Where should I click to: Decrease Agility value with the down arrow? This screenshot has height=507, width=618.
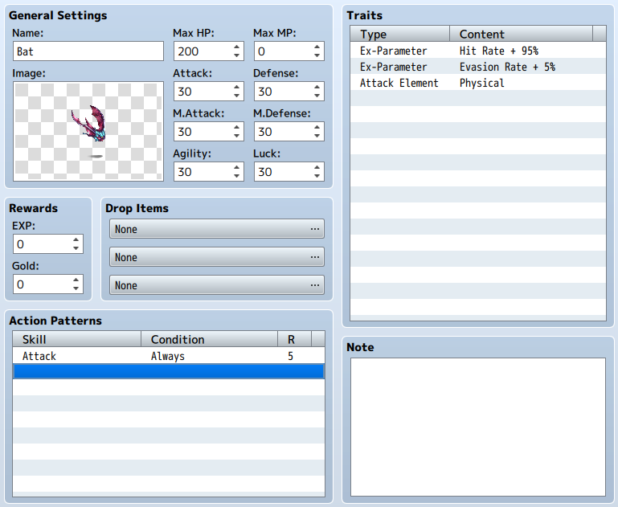coord(236,177)
